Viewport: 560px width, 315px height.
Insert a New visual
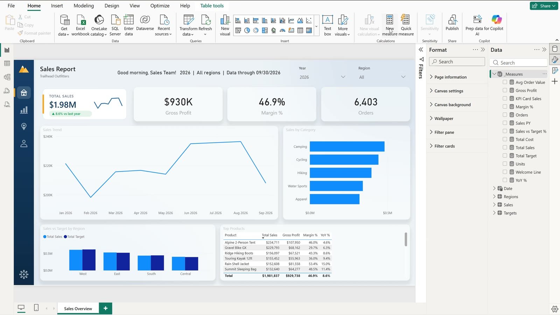(x=225, y=25)
